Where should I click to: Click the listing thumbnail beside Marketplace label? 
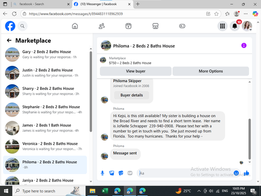point(103,60)
